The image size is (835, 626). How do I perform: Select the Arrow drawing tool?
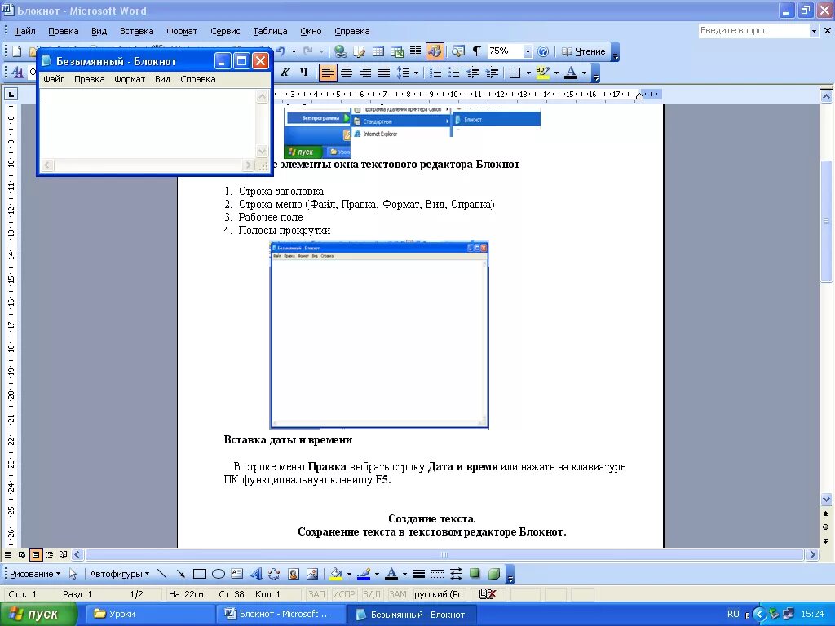coord(180,574)
